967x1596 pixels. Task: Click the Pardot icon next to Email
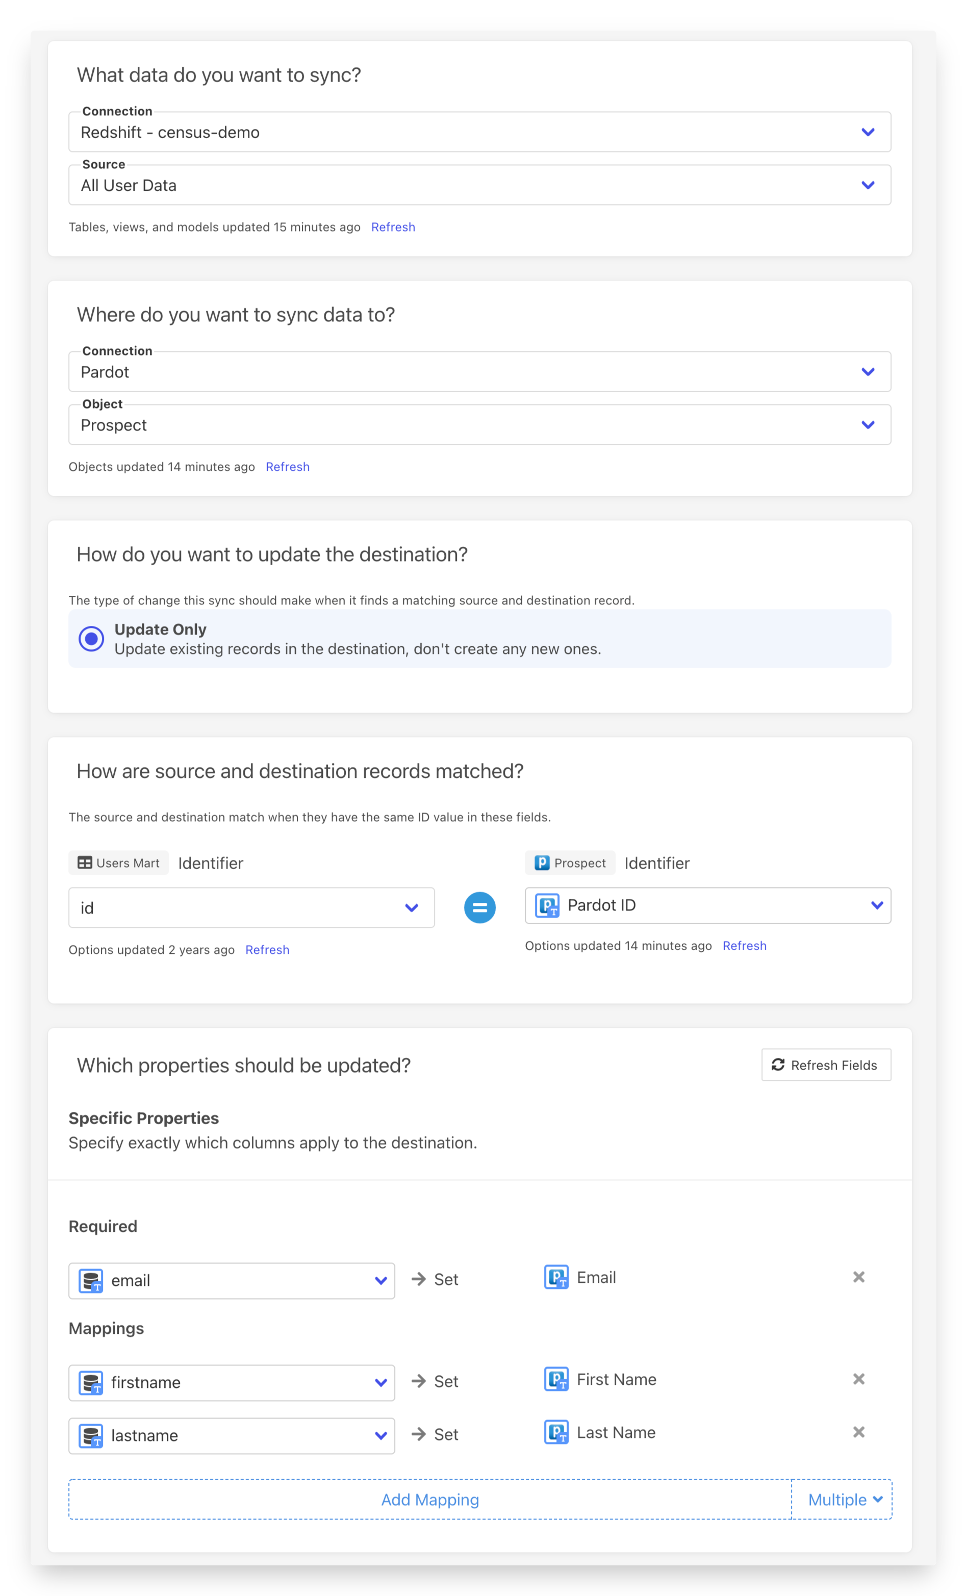click(x=556, y=1277)
